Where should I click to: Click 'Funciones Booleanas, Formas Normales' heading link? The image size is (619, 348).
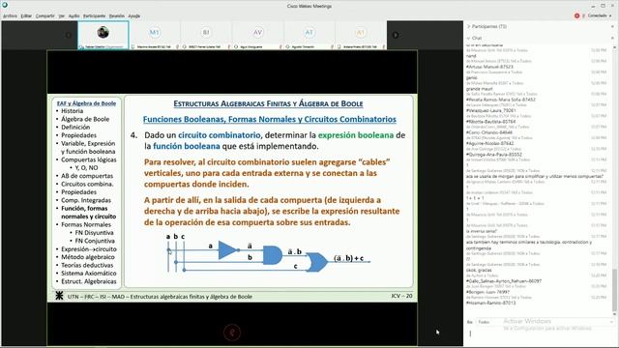click(269, 119)
